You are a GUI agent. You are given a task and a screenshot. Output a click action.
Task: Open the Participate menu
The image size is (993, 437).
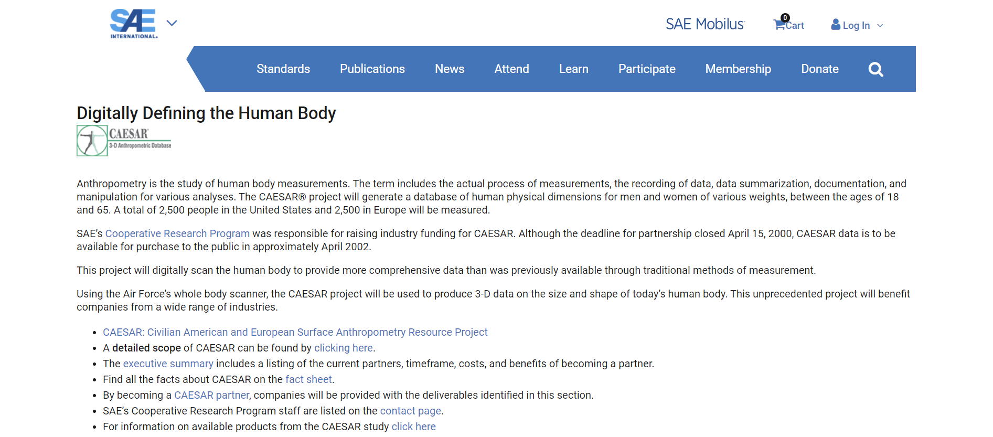click(647, 69)
